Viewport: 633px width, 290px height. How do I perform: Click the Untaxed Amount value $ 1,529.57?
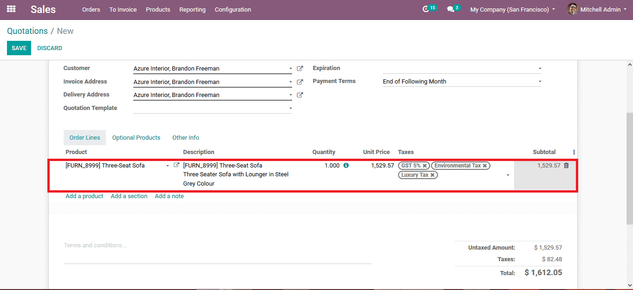[x=548, y=248]
